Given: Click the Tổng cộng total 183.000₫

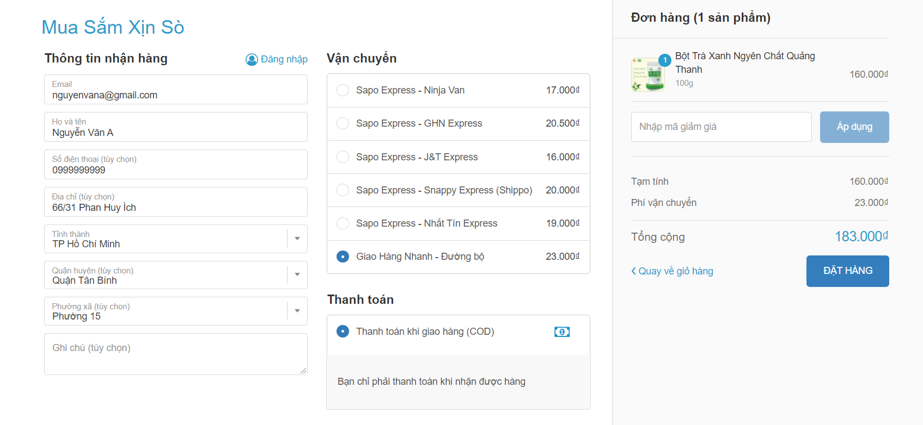Looking at the screenshot, I should pos(861,236).
